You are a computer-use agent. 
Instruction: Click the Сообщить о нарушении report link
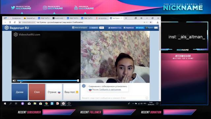110,90
